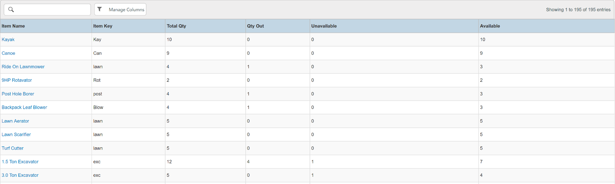
Task: Select the Lawn Aerator link
Action: [15, 121]
